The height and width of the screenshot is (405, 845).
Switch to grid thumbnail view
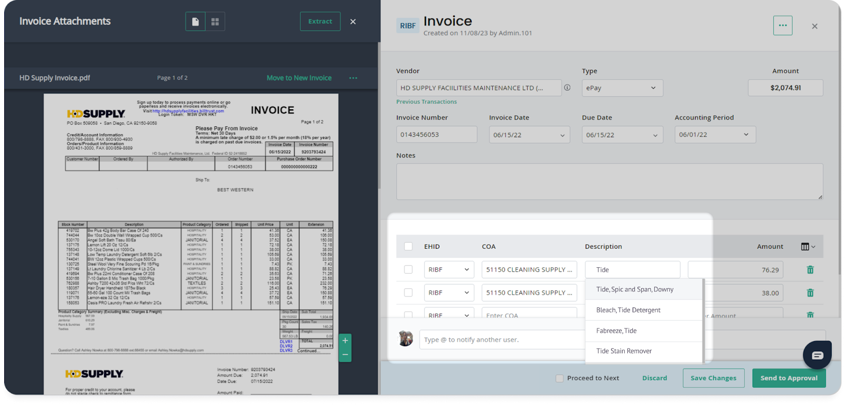(x=215, y=22)
